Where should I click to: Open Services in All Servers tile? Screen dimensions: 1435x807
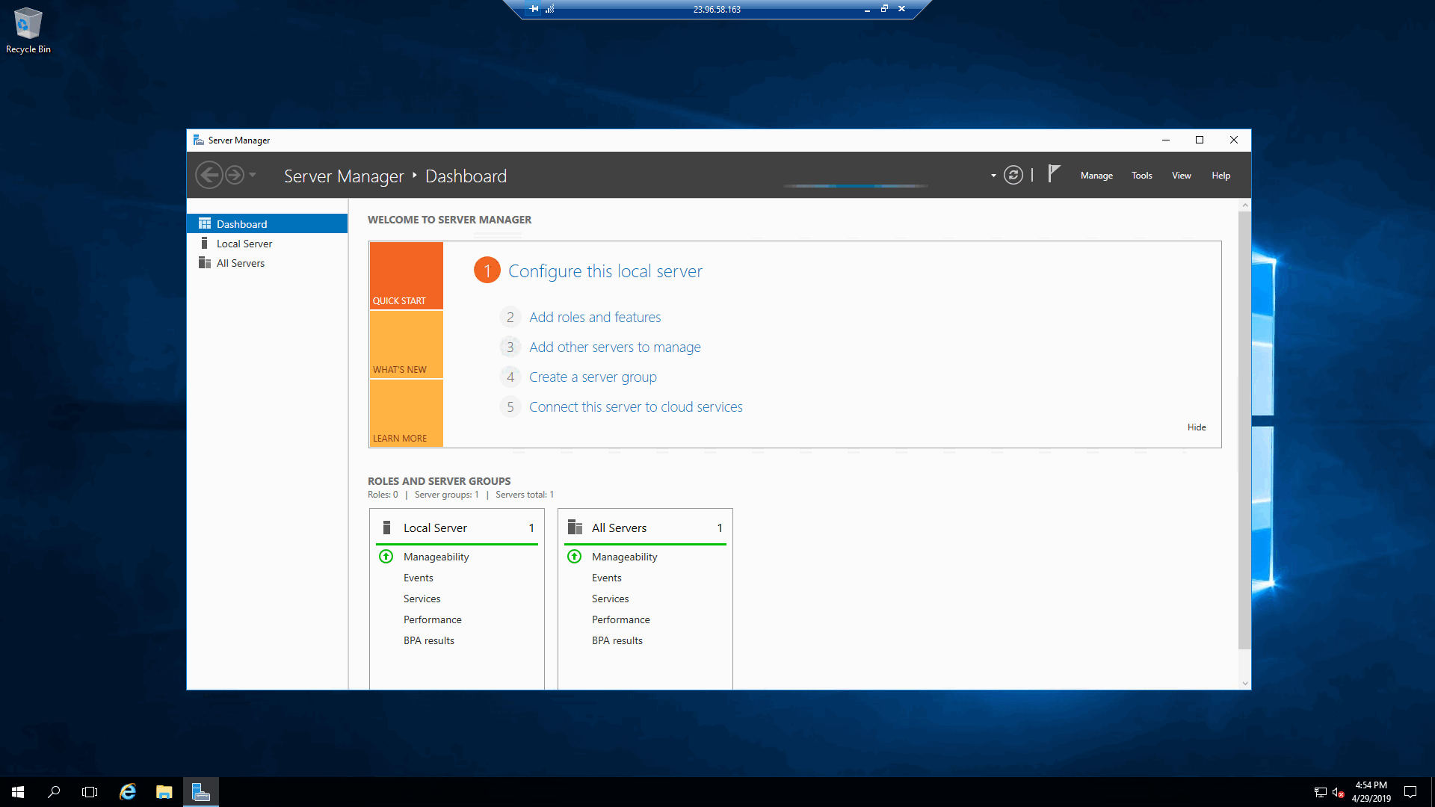(x=611, y=599)
